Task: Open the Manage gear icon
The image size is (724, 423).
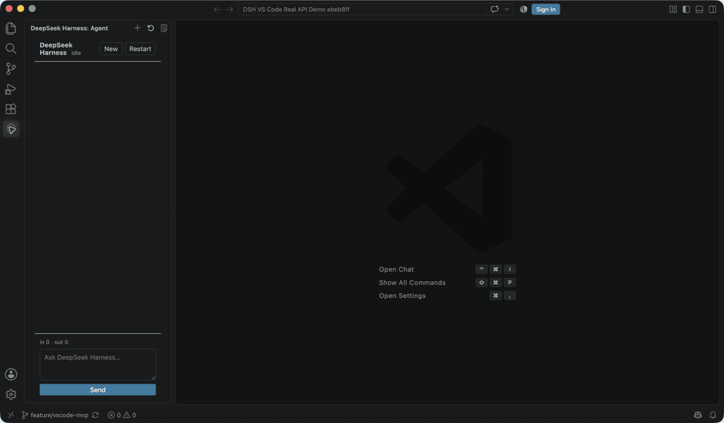Action: (11, 395)
